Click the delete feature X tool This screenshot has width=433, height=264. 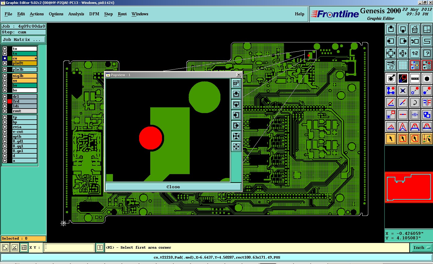403,91
